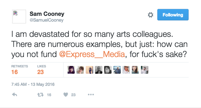Click the black-and-white woman avatar
Viewport: 201px width, 108px height.
point(108,70)
